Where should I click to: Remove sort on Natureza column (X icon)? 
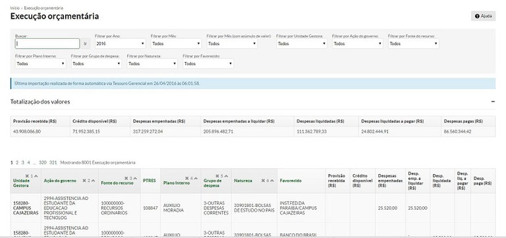[x=263, y=181]
